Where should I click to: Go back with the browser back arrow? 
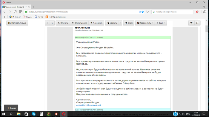click(4, 12)
